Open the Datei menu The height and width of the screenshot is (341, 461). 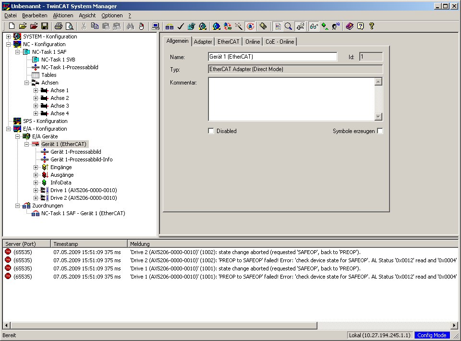[11, 15]
